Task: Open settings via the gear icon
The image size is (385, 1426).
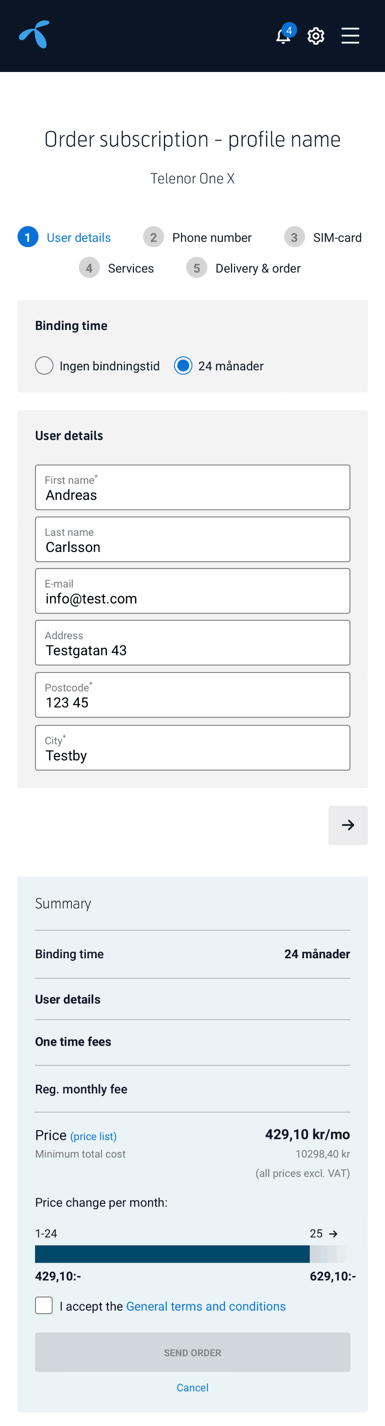Action: (x=316, y=36)
